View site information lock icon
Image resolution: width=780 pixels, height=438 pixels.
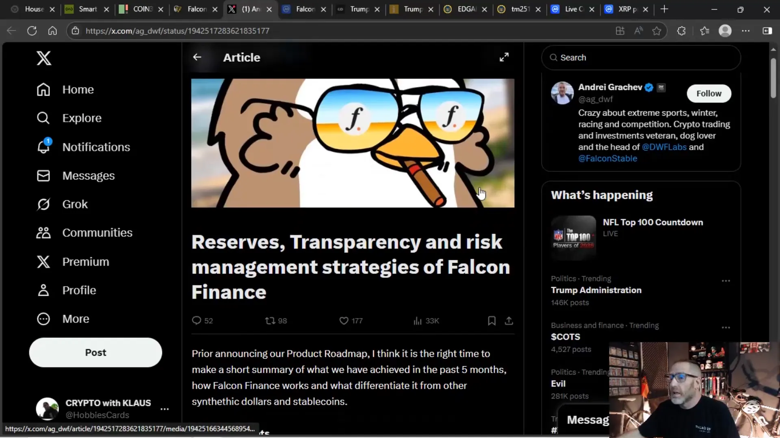click(x=75, y=31)
